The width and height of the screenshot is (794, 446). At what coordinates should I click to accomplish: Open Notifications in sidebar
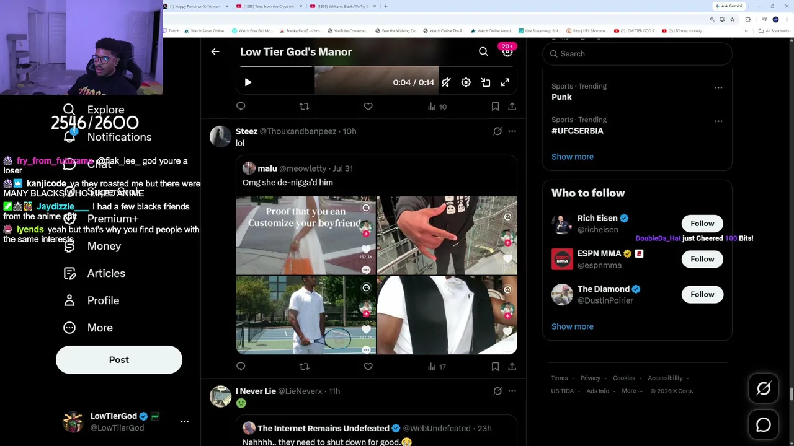click(x=107, y=137)
